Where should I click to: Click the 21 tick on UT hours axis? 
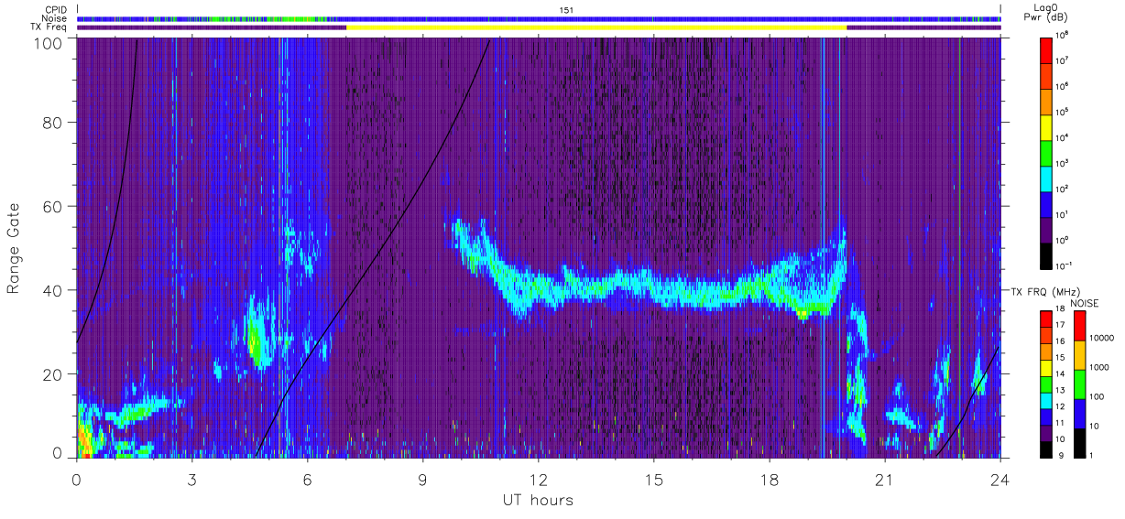click(884, 478)
